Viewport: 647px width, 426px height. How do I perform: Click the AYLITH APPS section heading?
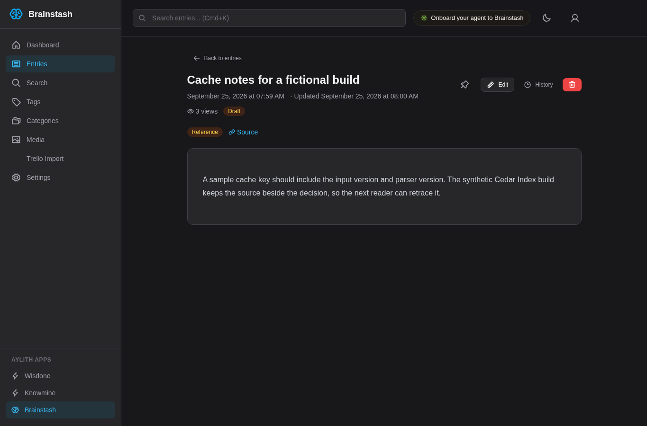(31, 360)
